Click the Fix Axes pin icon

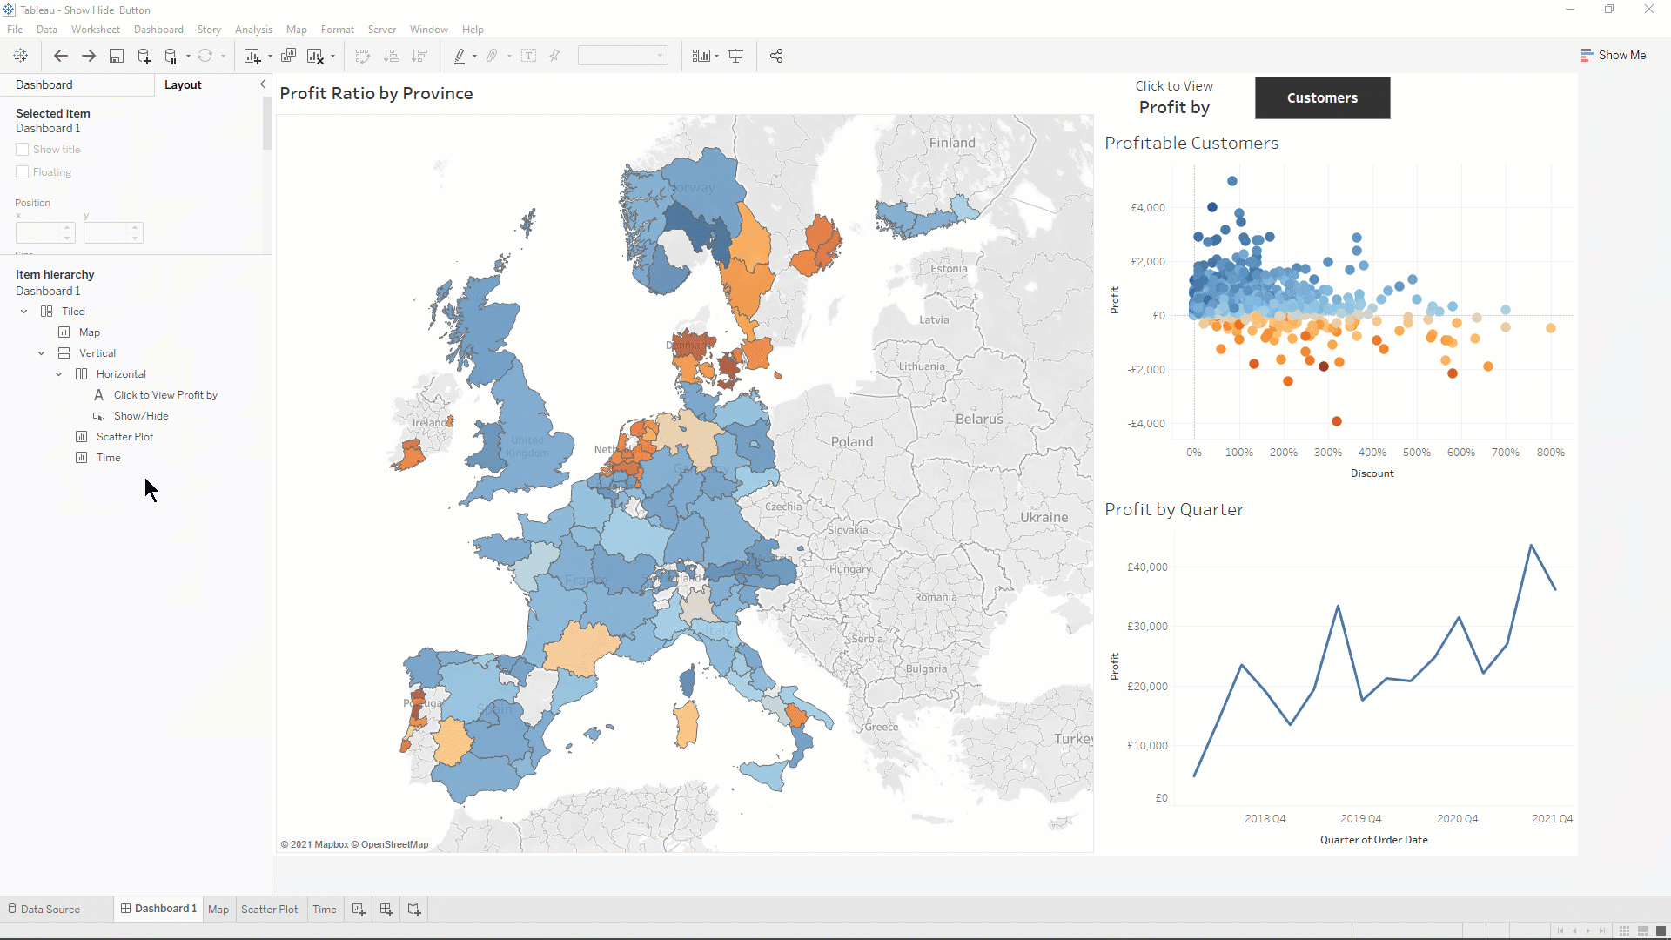click(554, 56)
